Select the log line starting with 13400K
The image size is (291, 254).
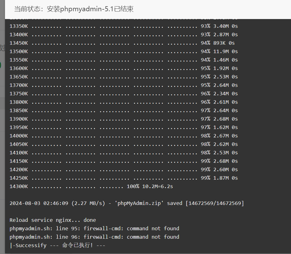coord(124,35)
